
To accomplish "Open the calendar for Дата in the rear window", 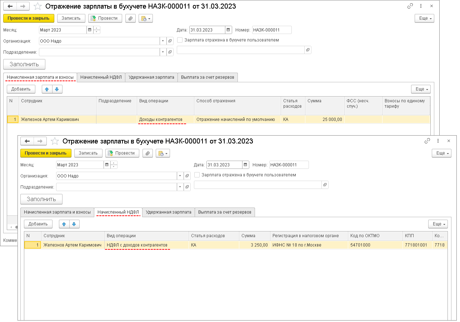I will (228, 30).
